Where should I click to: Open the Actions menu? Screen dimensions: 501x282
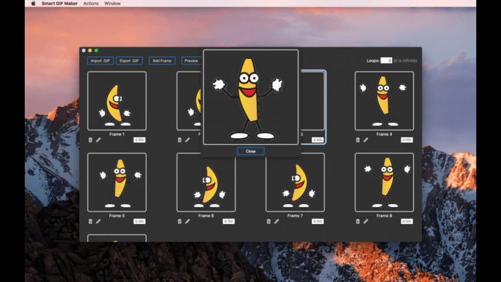click(x=90, y=3)
